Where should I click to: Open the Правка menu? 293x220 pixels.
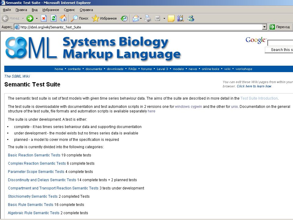pyautogui.click(x=21, y=10)
